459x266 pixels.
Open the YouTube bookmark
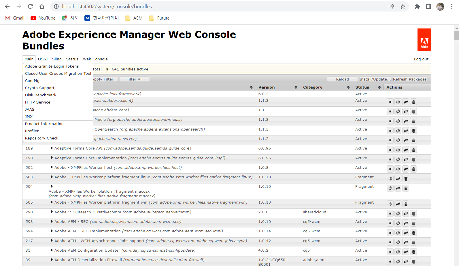[43, 18]
